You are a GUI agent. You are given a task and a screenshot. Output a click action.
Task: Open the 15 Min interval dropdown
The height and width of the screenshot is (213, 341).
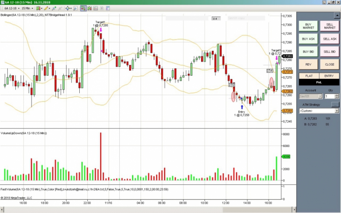click(27, 8)
